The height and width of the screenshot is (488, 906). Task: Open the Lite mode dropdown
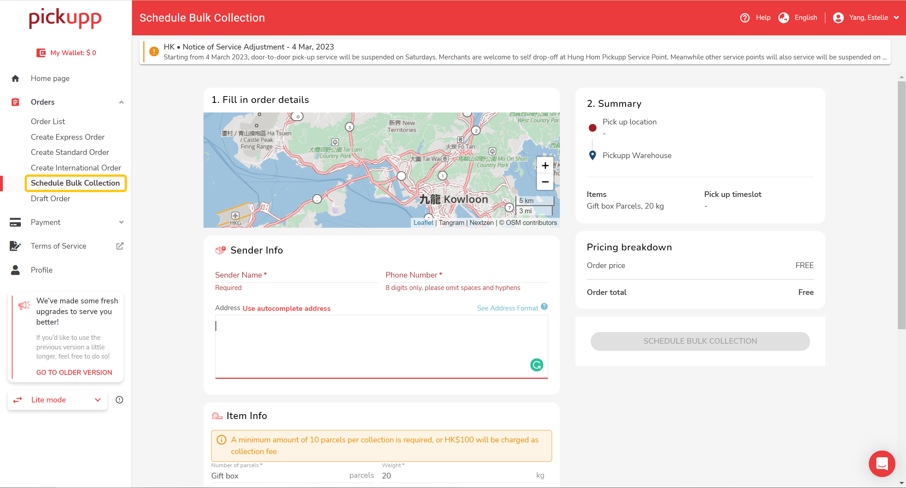click(x=58, y=400)
